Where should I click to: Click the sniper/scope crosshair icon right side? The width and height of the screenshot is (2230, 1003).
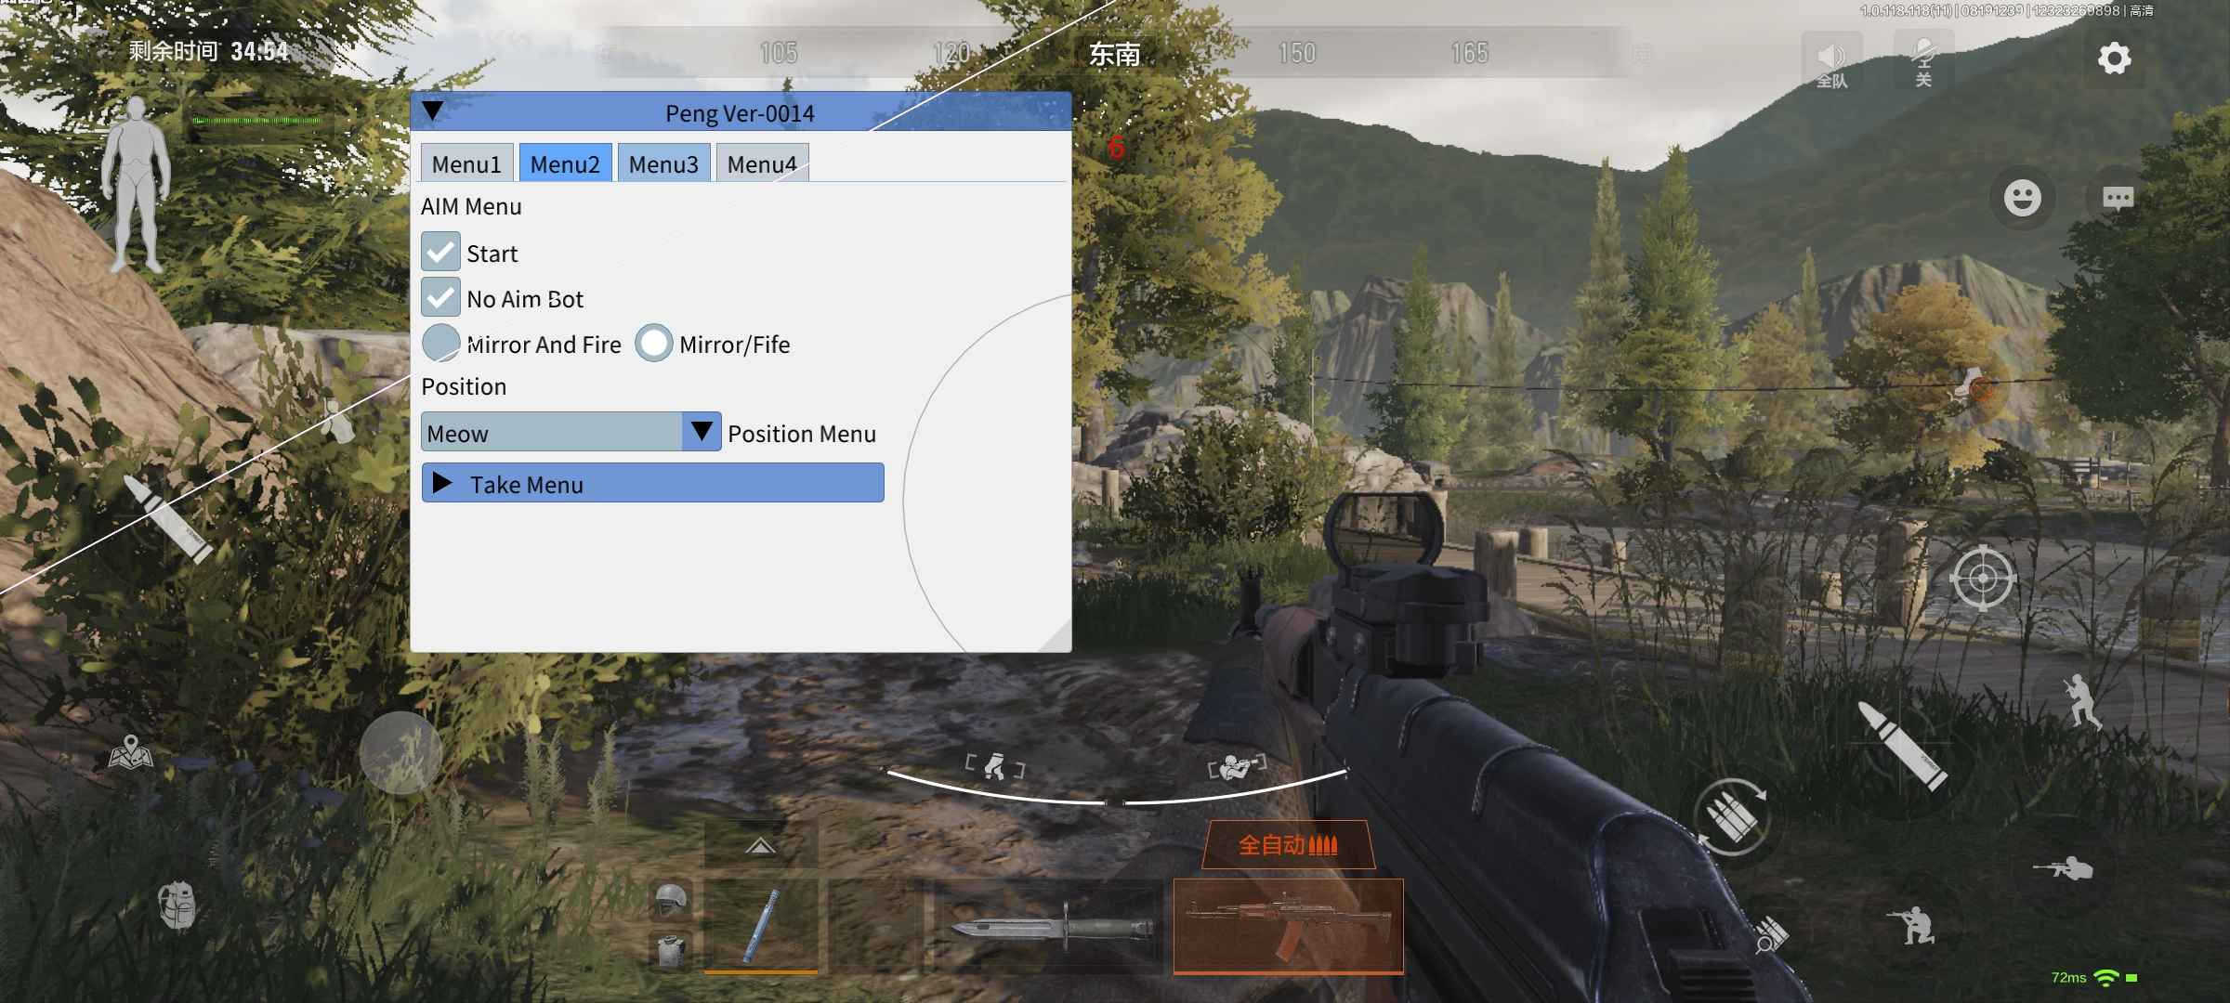tap(1981, 576)
